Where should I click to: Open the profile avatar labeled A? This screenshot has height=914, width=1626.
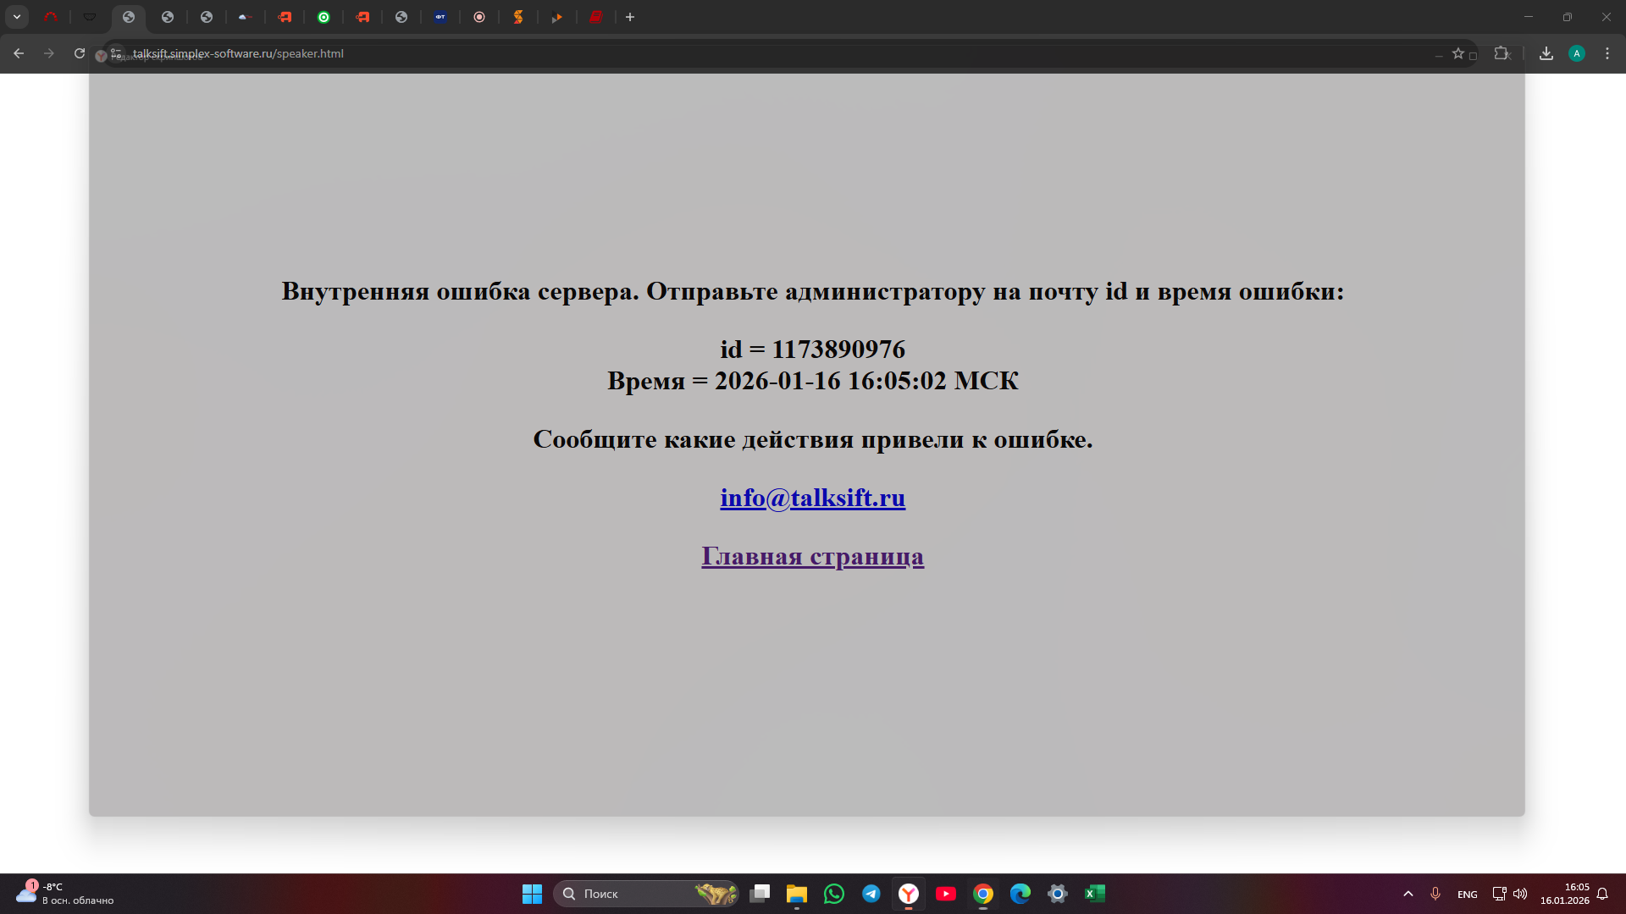(x=1576, y=53)
